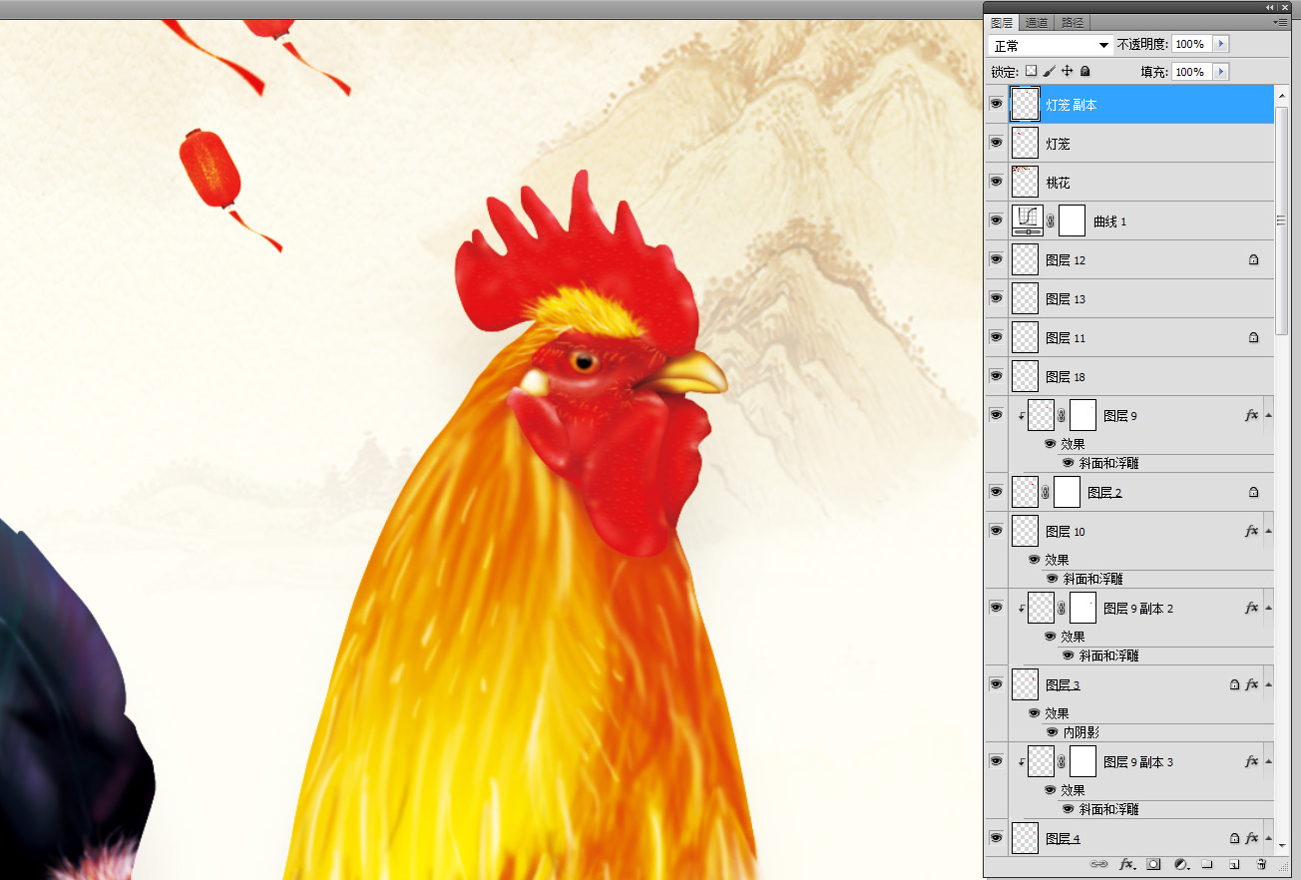Image resolution: width=1301 pixels, height=880 pixels.
Task: Click scroll down arrow of layers list
Action: [x=1282, y=844]
